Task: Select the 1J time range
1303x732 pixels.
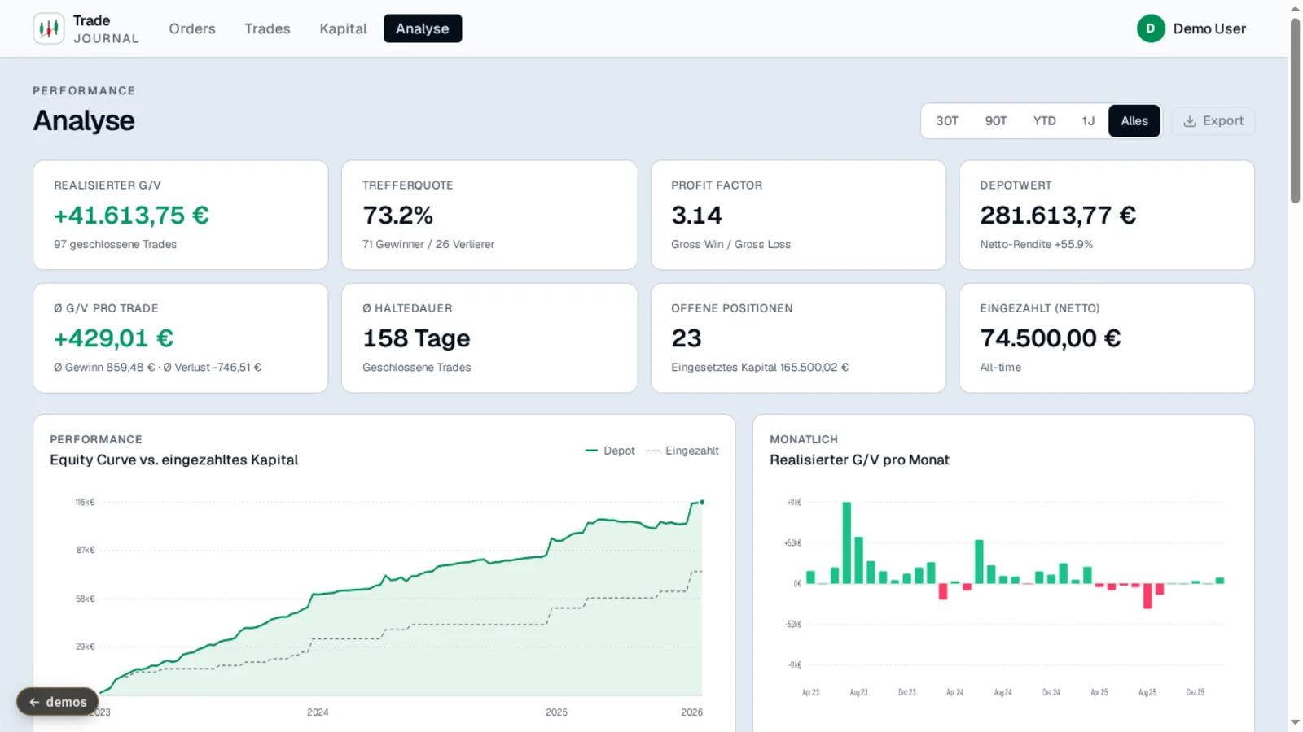Action: tap(1088, 120)
